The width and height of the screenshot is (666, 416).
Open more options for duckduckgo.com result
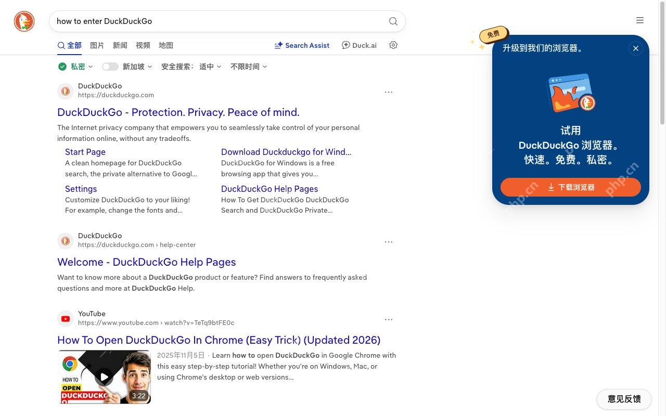[x=389, y=92]
